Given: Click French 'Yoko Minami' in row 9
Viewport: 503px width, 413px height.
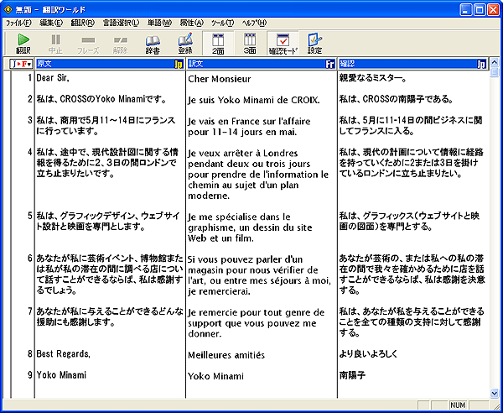Looking at the screenshot, I should coord(216,376).
